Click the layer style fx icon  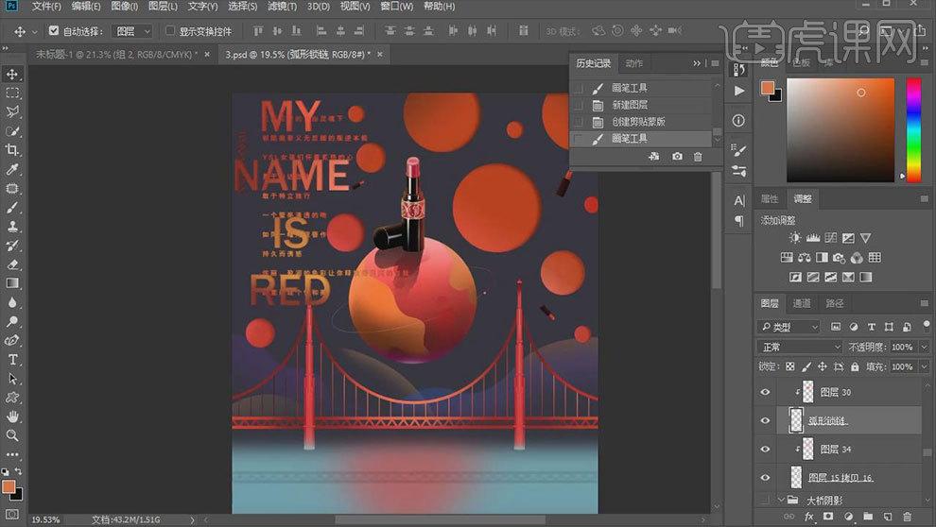pos(809,517)
